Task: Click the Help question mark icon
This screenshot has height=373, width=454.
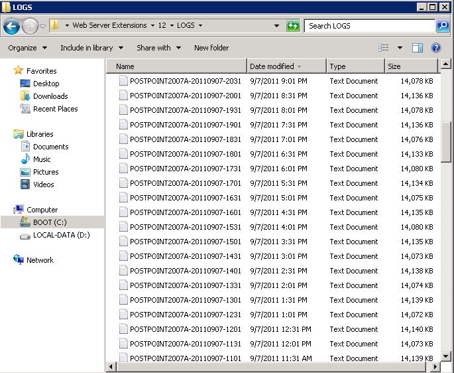Action: 436,48
